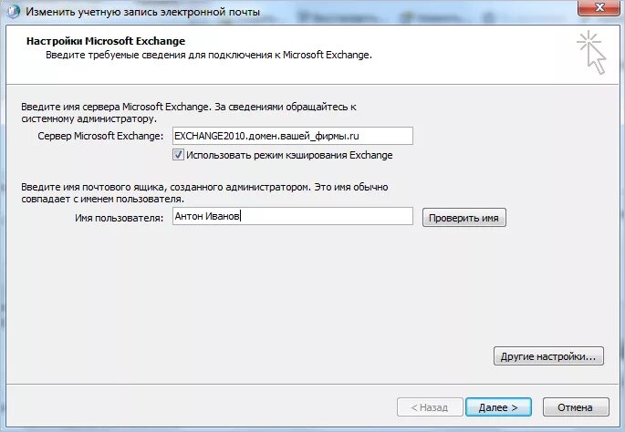The width and height of the screenshot is (625, 432).
Task: Open Другие настройки settings
Action: pyautogui.click(x=548, y=356)
